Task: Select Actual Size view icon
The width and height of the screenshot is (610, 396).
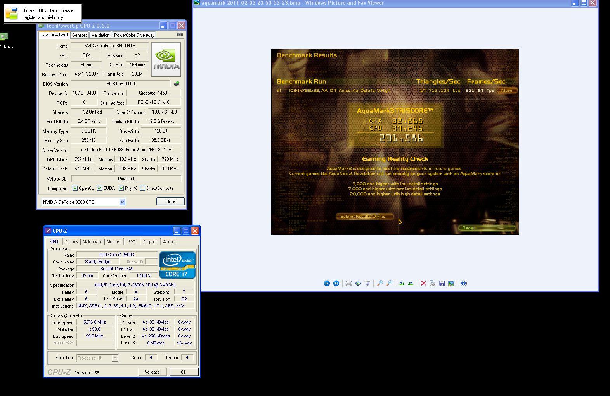Action: [x=358, y=283]
